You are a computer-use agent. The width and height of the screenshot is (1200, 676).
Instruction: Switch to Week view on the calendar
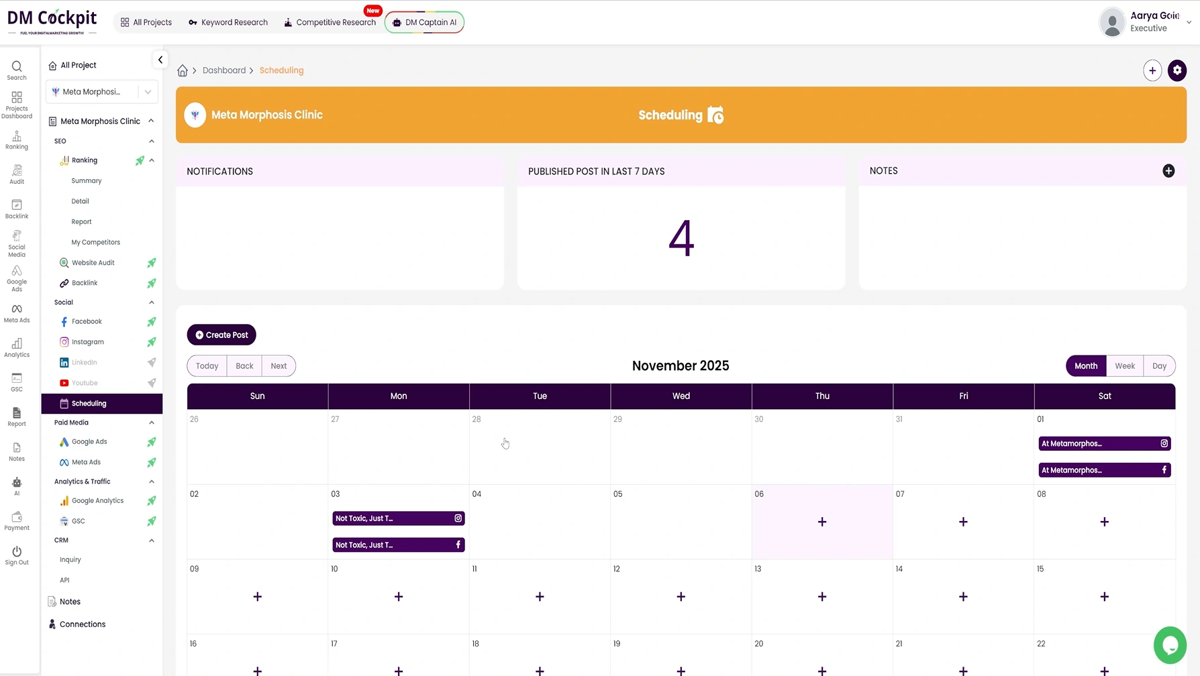1125,365
